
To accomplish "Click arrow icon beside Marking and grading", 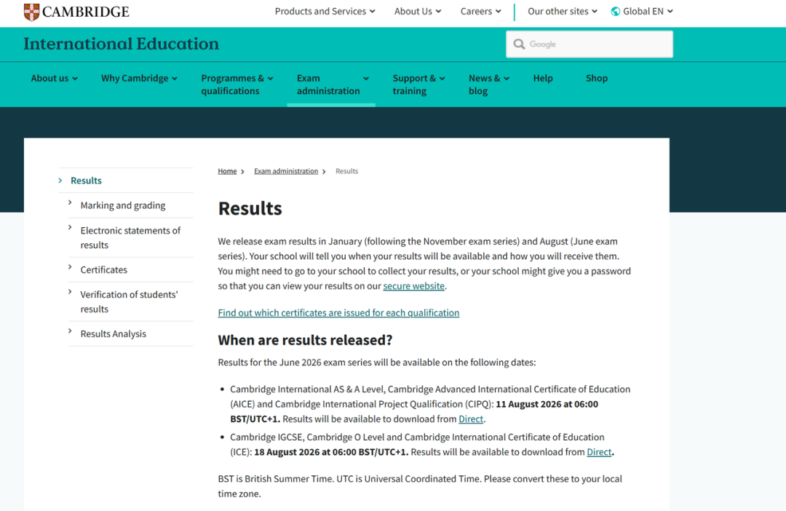I will [x=70, y=202].
